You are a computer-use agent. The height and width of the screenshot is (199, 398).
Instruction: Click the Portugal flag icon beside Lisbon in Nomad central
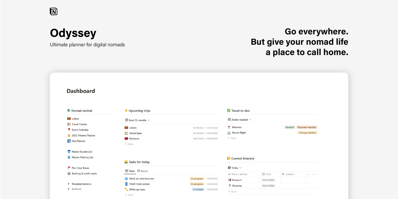[x=69, y=119]
